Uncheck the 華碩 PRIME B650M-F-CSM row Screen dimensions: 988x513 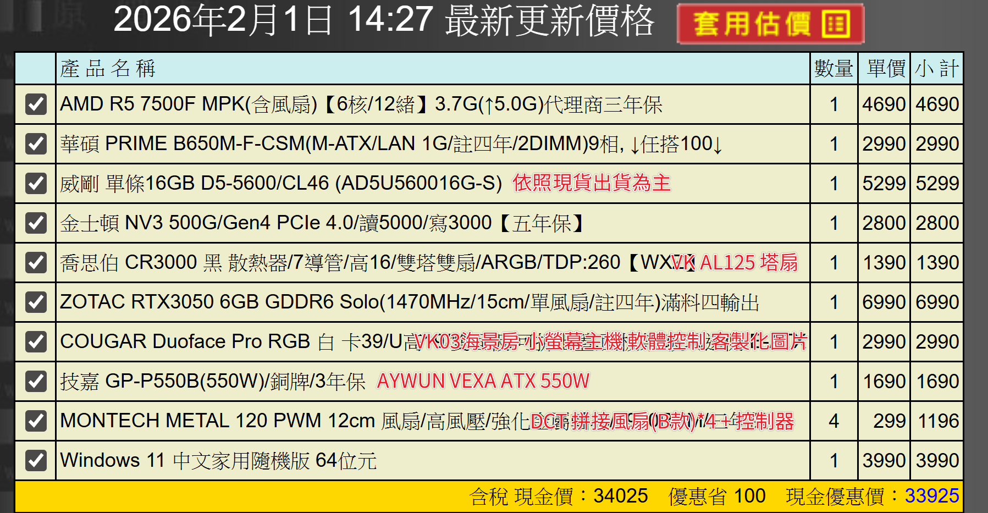(x=36, y=144)
